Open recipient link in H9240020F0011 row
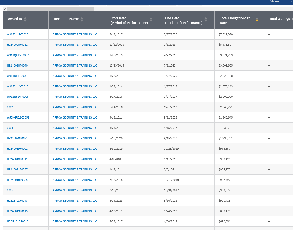Image resolution: width=293 pixels, height=230 pixels. 75,45
